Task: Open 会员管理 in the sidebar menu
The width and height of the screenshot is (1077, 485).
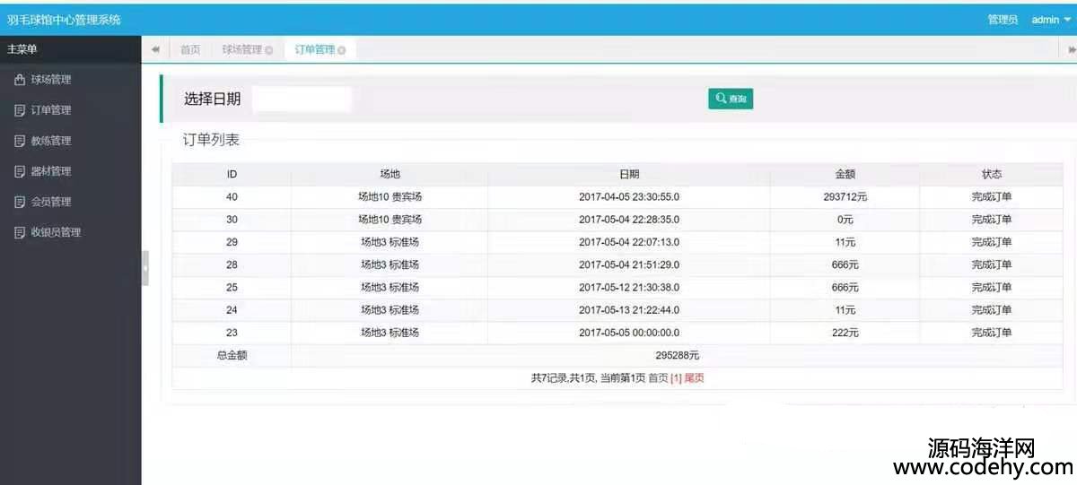Action: (x=50, y=202)
